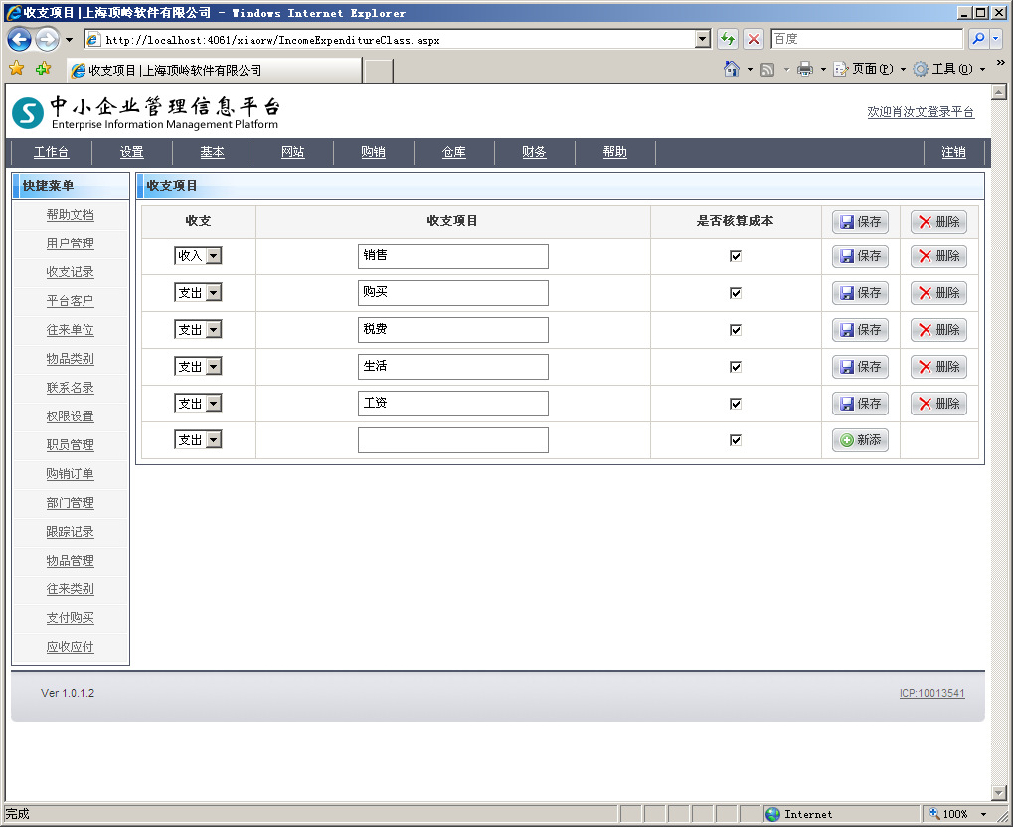Viewport: 1013px width, 827px height.
Task: Click the printer icon in toolbar
Action: click(x=805, y=69)
